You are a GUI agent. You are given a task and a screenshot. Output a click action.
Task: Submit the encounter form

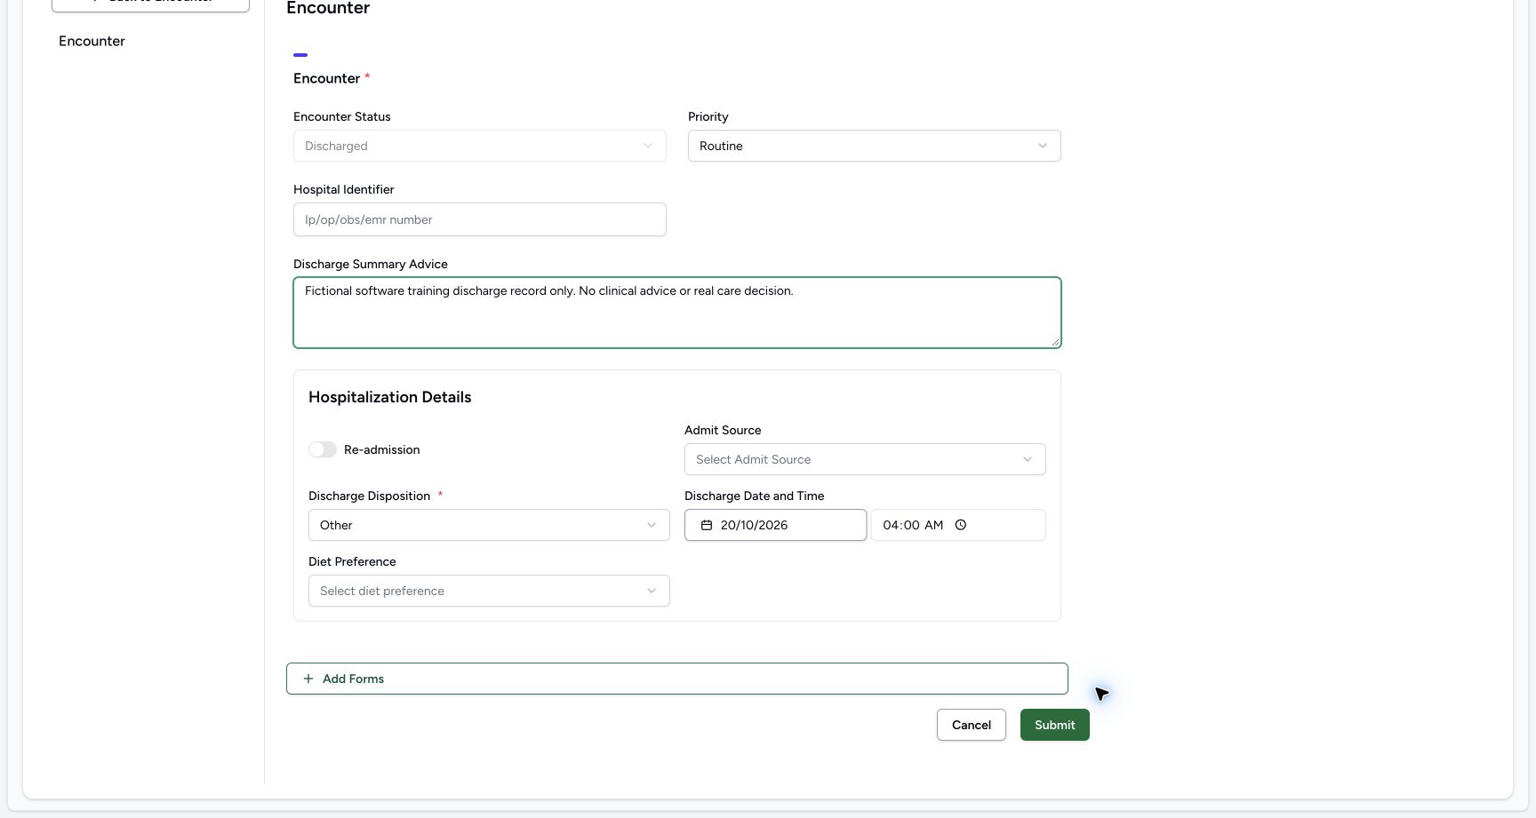tap(1055, 725)
